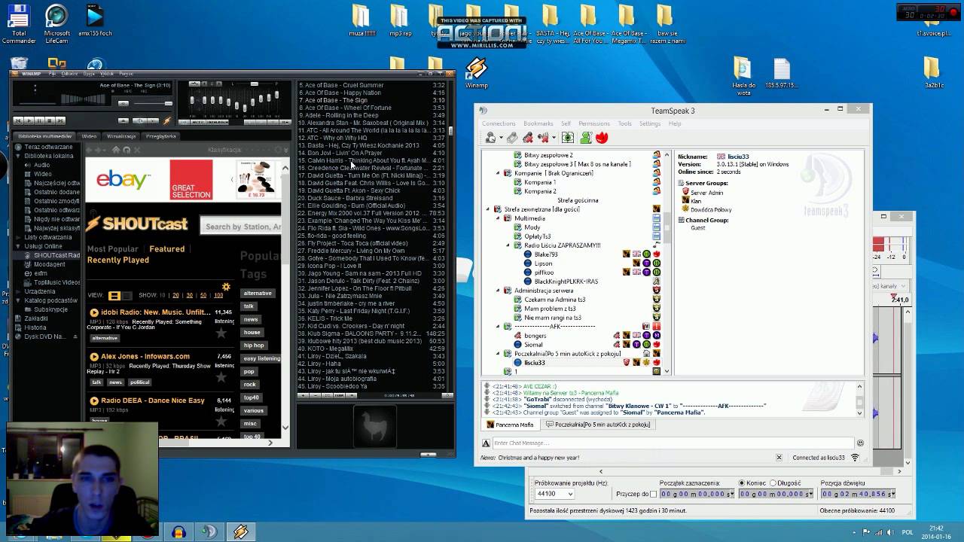The height and width of the screenshot is (542, 964).
Task: Click the Winamp eject open file button
Action: point(124,120)
